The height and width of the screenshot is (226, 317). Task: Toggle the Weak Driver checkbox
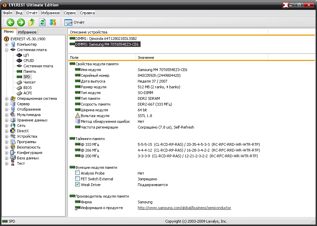pos(78,185)
